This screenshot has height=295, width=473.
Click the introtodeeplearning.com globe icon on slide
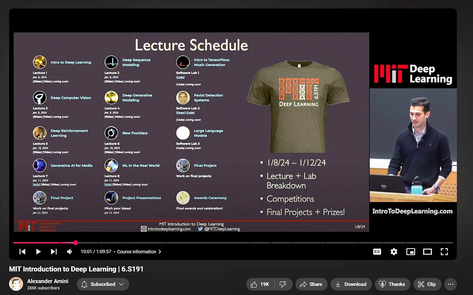coord(144,229)
